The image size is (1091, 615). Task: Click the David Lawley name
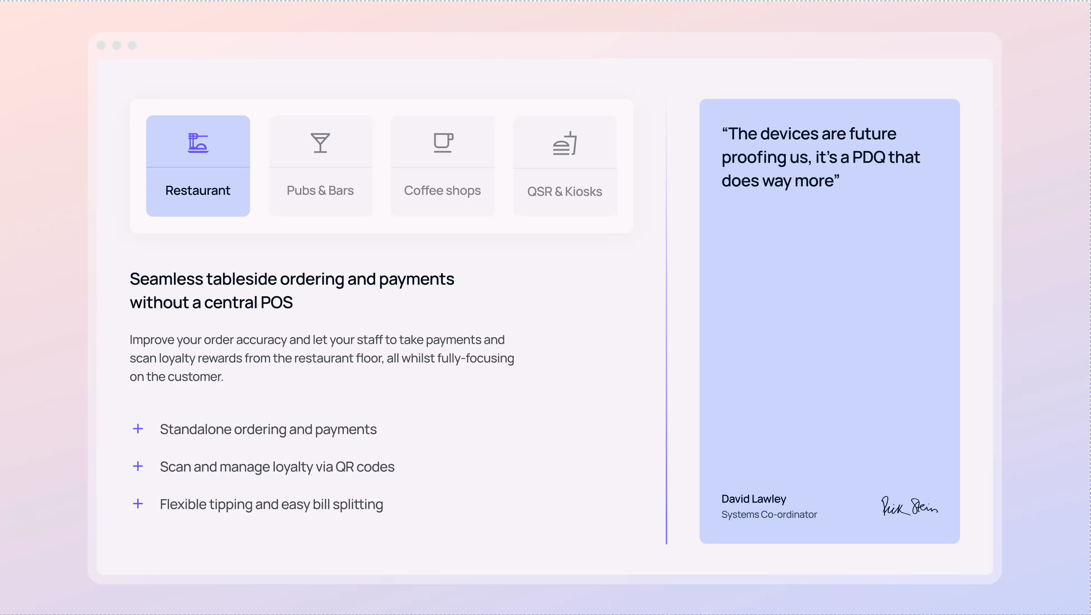(754, 499)
